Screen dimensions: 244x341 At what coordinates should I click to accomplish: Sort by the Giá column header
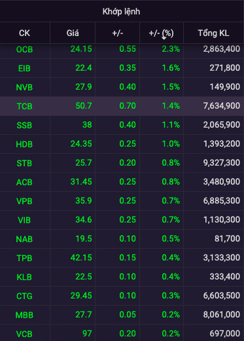[73, 33]
